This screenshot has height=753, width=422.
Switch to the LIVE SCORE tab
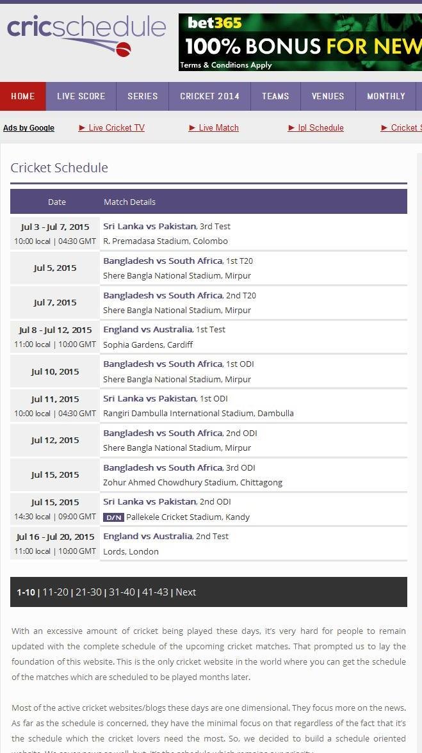81,96
